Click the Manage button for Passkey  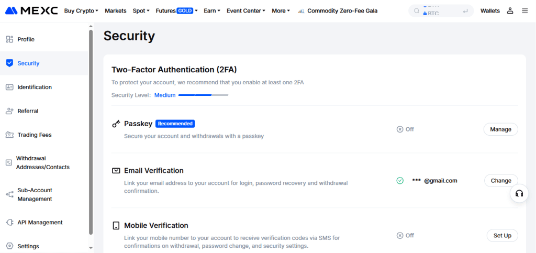click(500, 129)
